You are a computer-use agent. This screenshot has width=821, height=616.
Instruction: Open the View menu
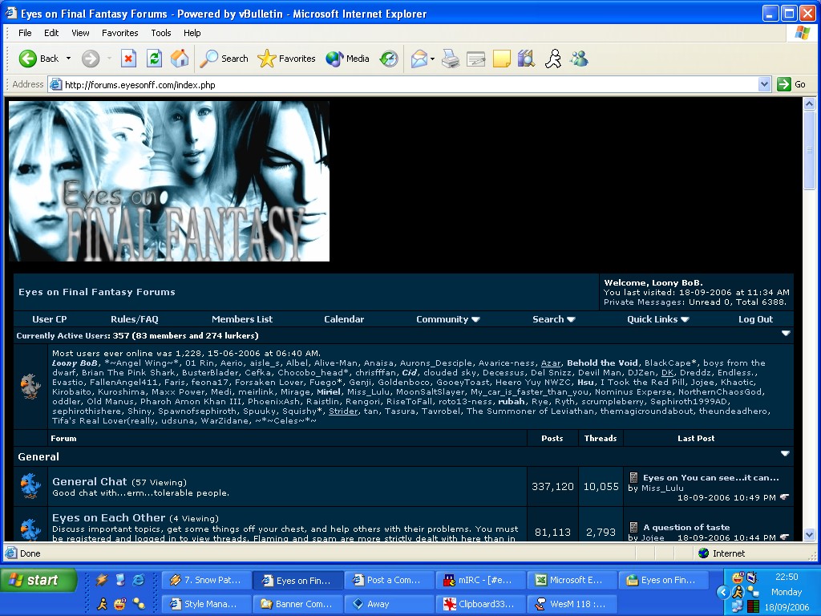[x=80, y=33]
